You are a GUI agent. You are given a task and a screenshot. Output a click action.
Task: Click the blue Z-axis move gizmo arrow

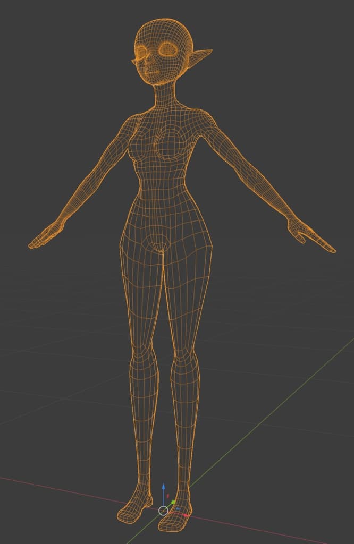tap(164, 487)
